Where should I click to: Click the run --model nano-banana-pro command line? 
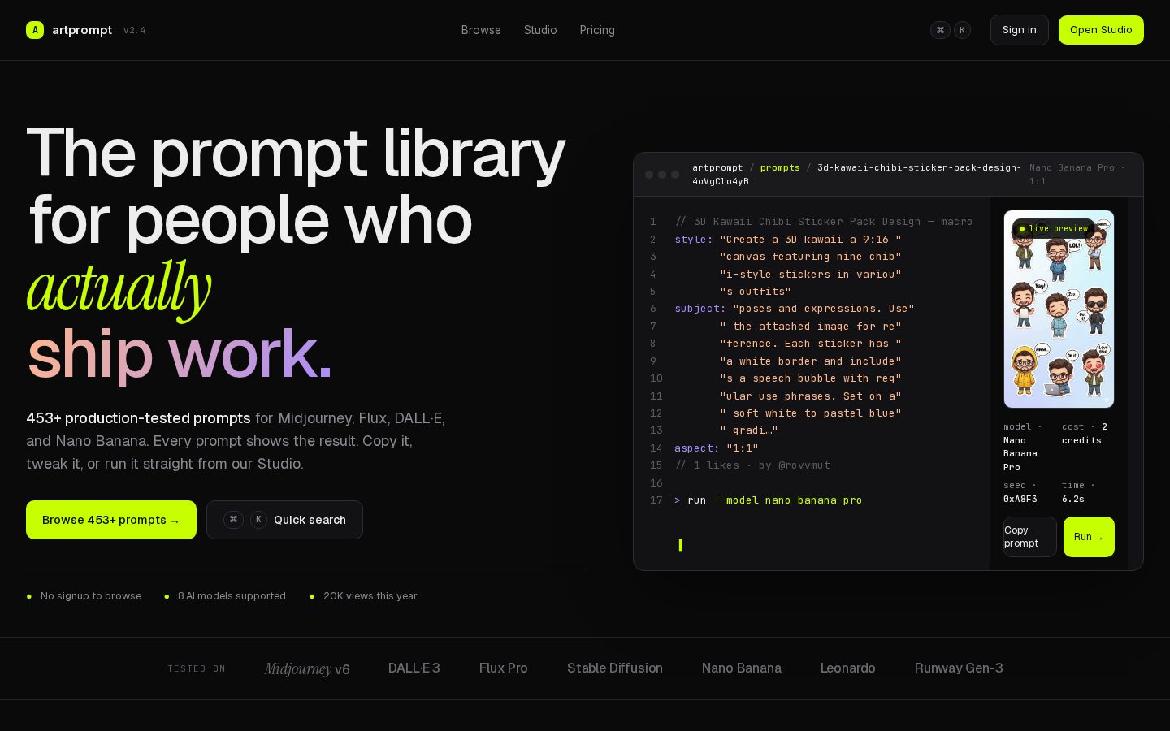(769, 500)
